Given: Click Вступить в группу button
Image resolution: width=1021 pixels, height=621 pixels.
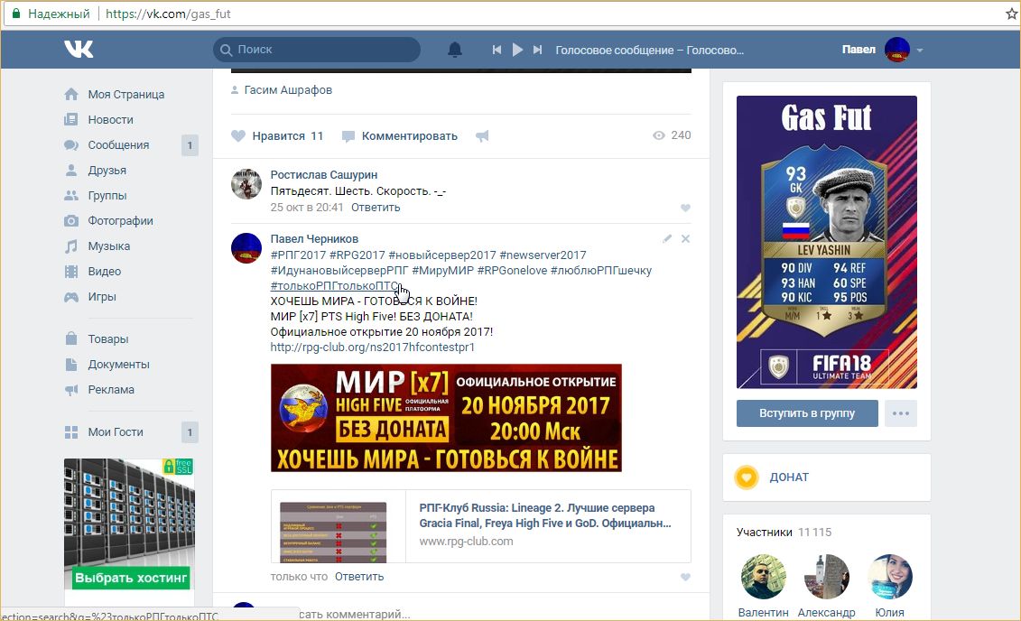Looking at the screenshot, I should 807,413.
